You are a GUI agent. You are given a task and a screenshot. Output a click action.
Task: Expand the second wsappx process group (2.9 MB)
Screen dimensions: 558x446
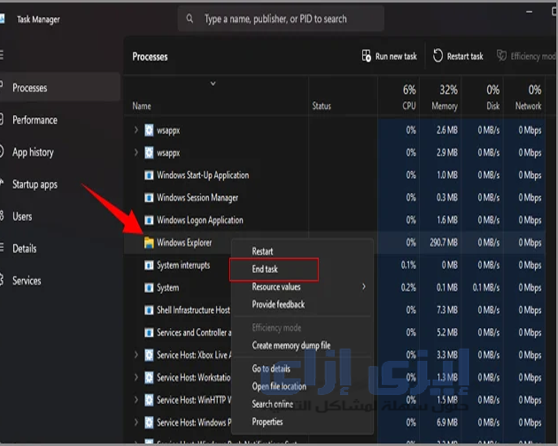(x=136, y=153)
